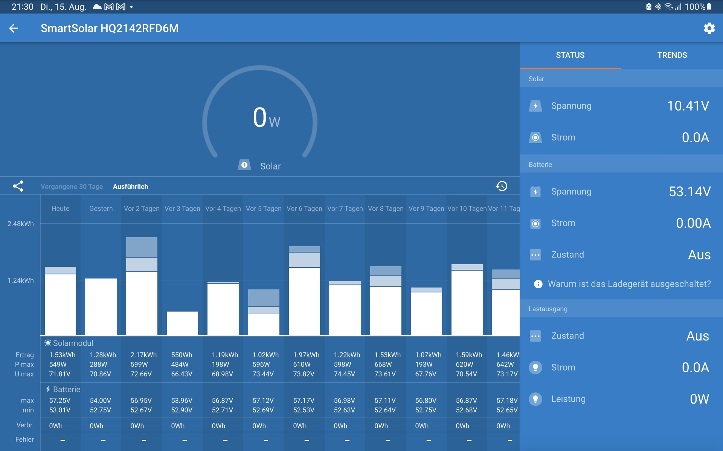The width and height of the screenshot is (723, 451).
Task: Open 'Warum ist das Ladegerät ausgeschaltet?' link
Action: click(x=629, y=284)
